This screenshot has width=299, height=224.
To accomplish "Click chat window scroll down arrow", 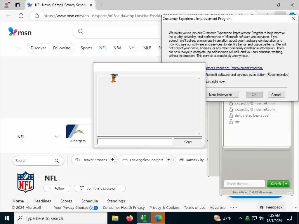I will (199, 134).
